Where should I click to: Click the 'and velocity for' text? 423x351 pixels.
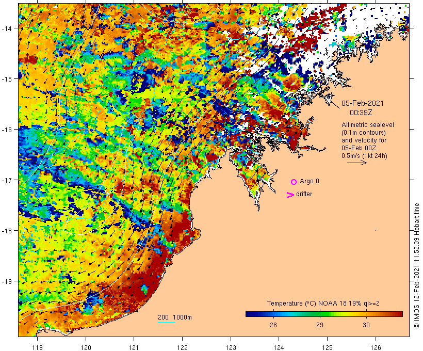click(364, 140)
